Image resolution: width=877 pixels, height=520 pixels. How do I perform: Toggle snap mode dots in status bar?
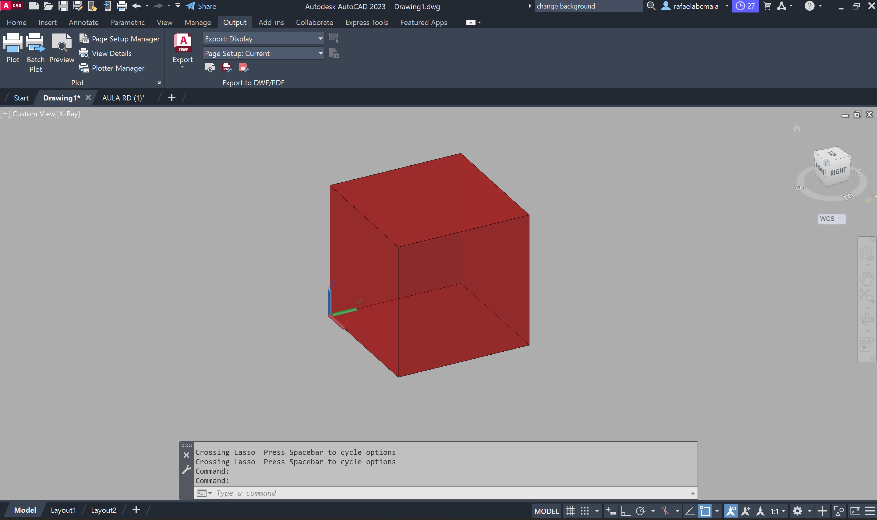(585, 511)
